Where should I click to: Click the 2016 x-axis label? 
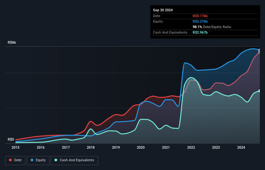tap(41, 147)
